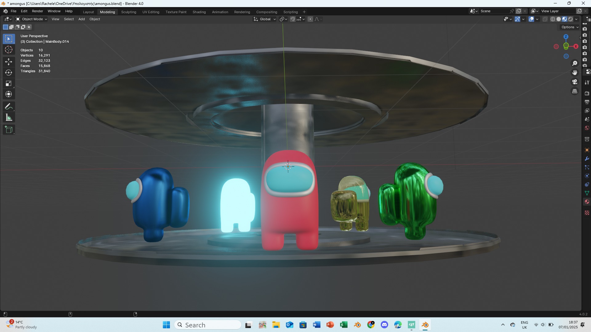
Task: Select the Rotate tool
Action: click(9, 73)
